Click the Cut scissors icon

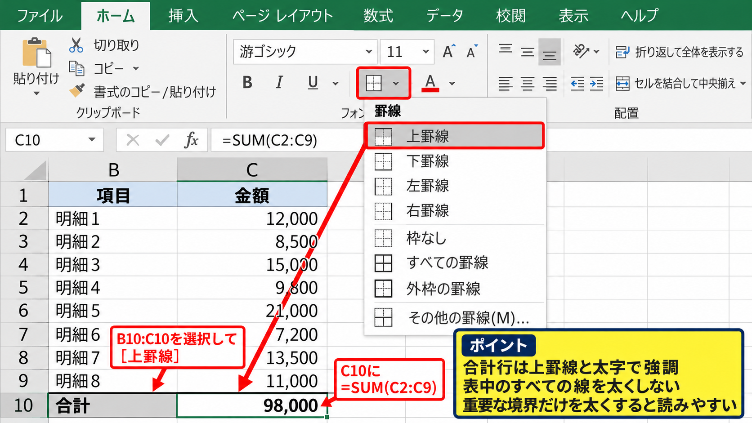[x=76, y=45]
